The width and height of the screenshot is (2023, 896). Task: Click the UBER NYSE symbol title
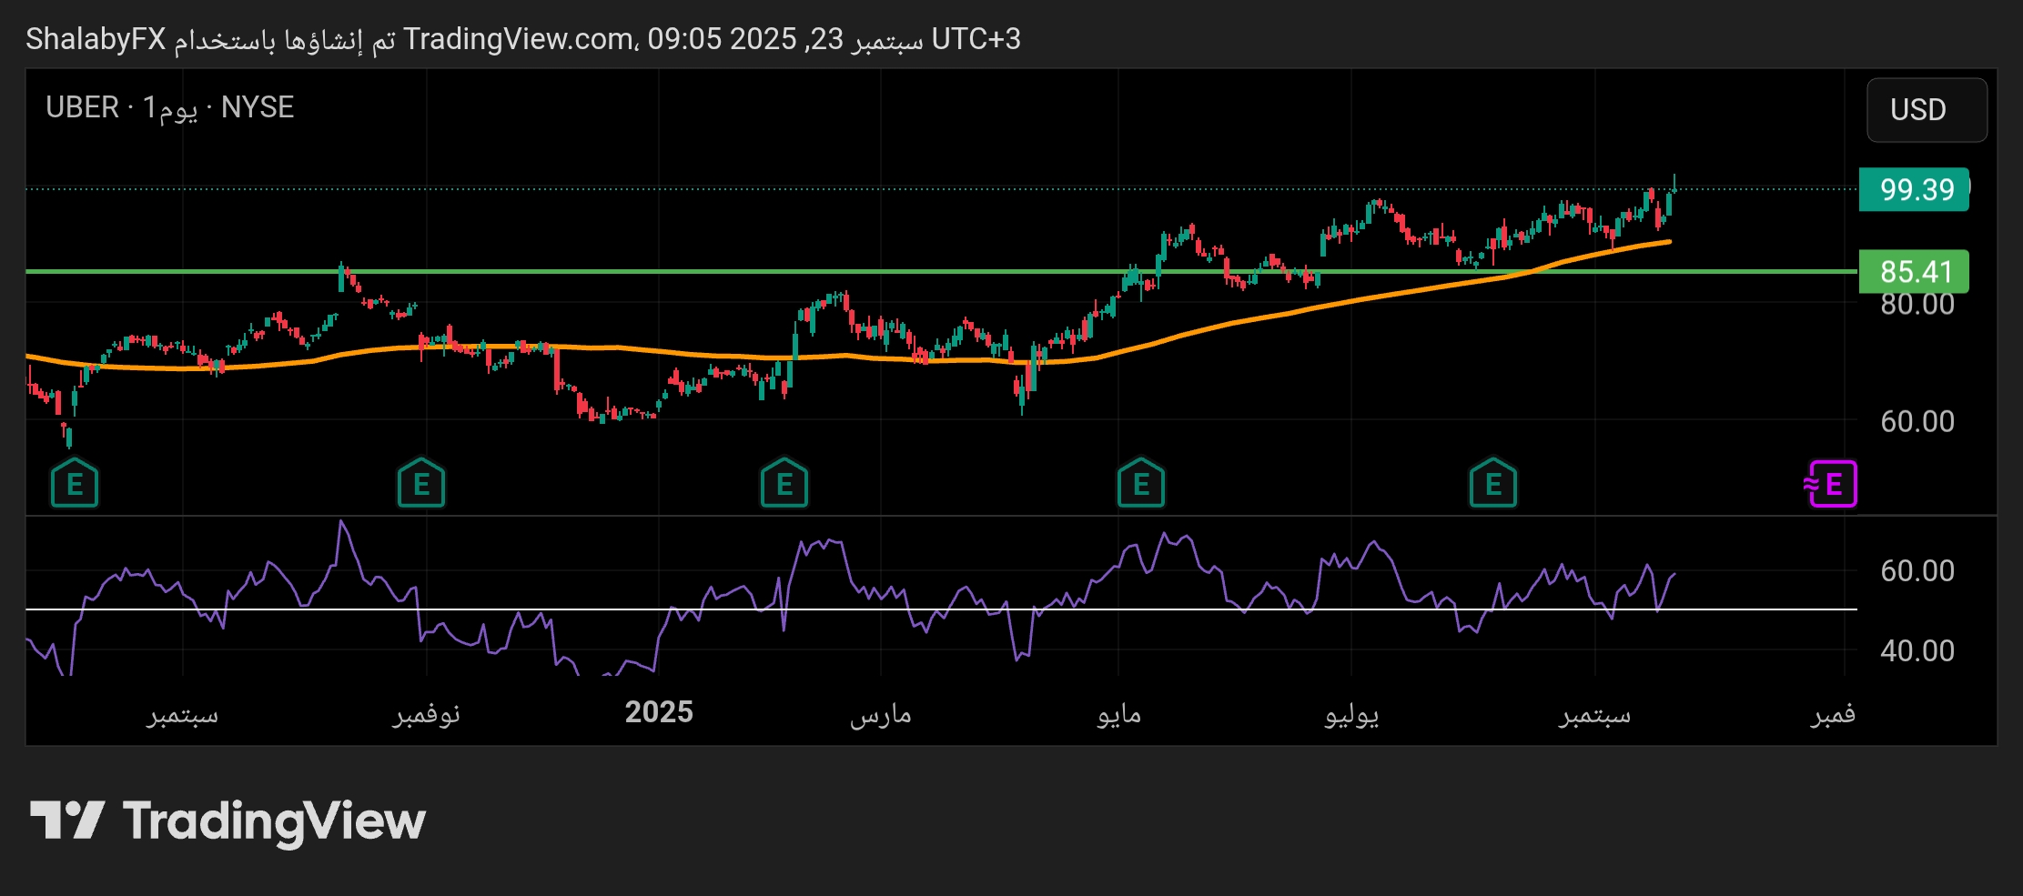[x=170, y=107]
